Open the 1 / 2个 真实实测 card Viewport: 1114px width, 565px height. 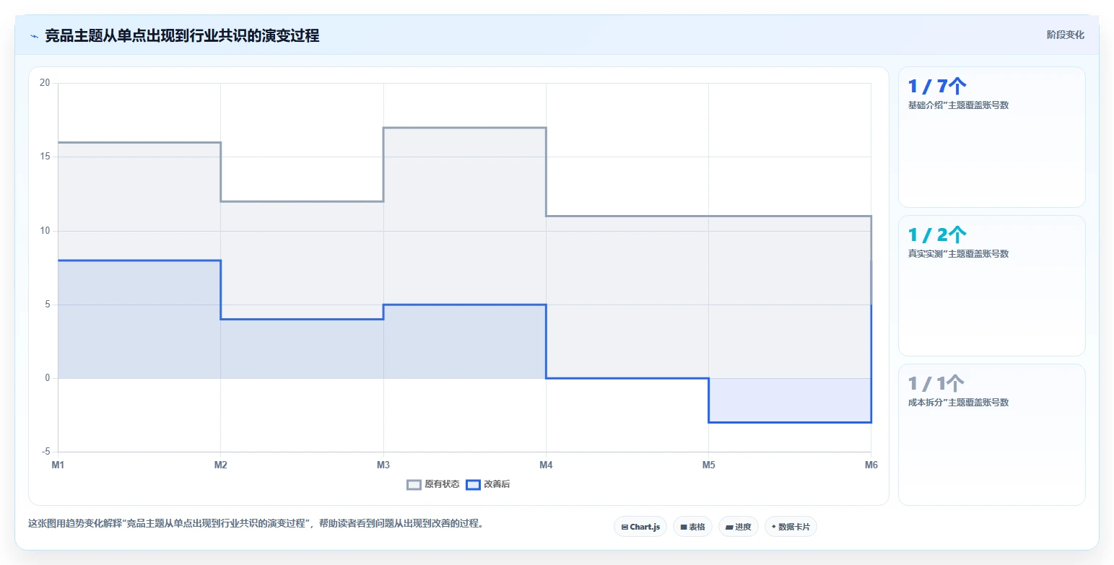tap(991, 286)
